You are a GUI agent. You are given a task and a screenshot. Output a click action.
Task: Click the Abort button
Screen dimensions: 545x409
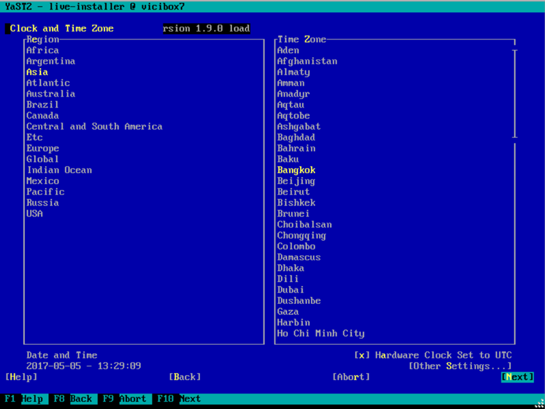(351, 377)
